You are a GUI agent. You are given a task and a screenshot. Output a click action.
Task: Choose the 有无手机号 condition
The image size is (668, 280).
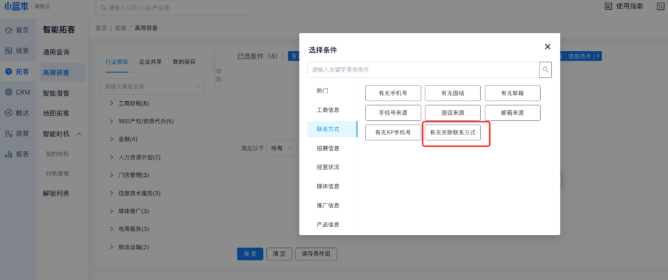[393, 93]
